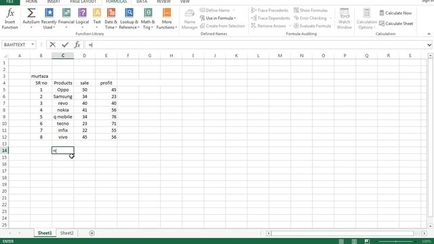Viewport: 434px width, 244px height.
Task: Open the Text functions menu
Action: pos(97,18)
